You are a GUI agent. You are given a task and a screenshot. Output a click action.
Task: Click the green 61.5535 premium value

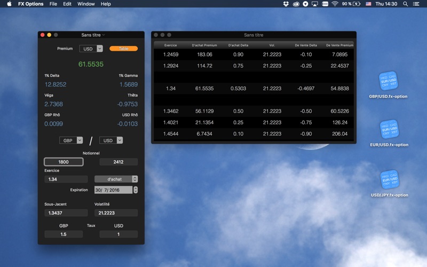pos(91,64)
